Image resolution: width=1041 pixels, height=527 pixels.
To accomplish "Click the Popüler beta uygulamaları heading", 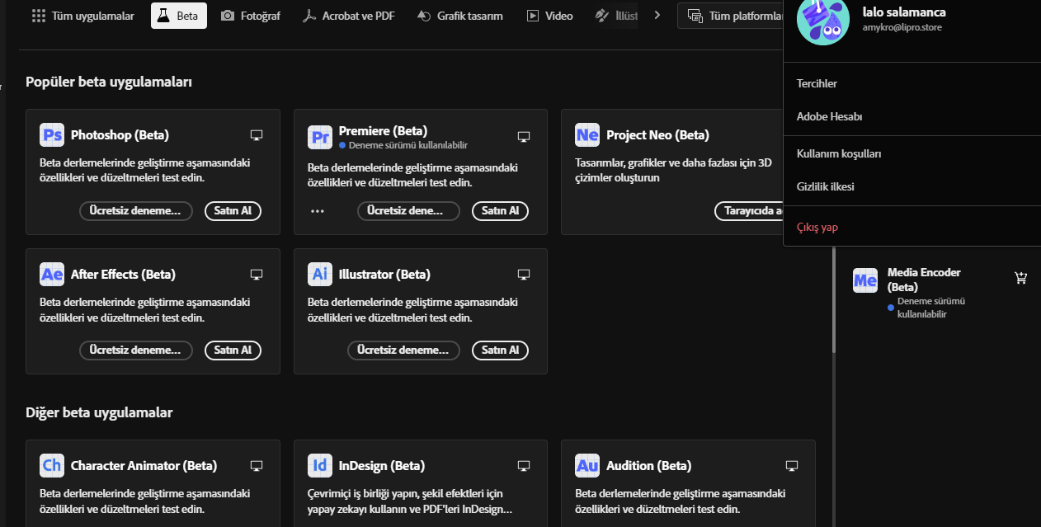I will click(x=109, y=82).
